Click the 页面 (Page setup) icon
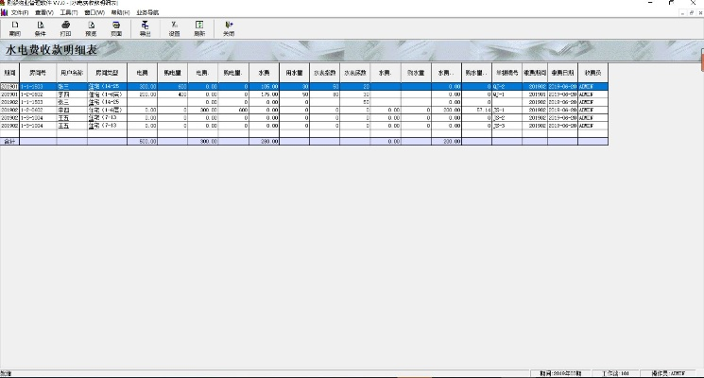 pos(116,27)
